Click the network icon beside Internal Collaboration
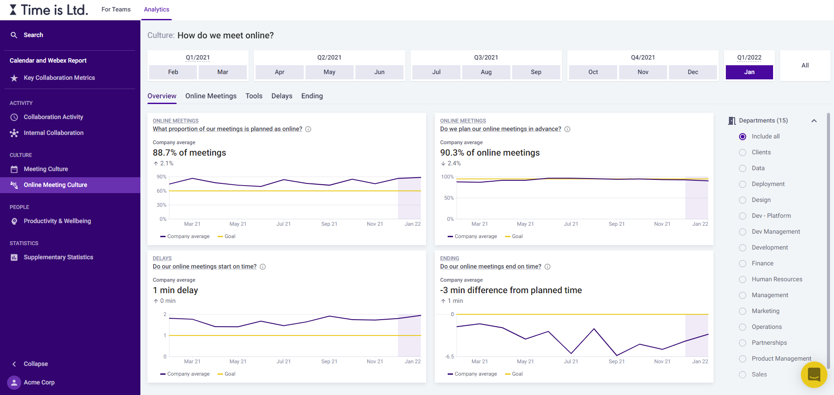The height and width of the screenshot is (395, 834). tap(14, 133)
